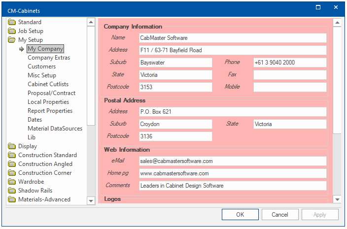Open Material DataSources page
347x229 pixels.
(x=55, y=129)
